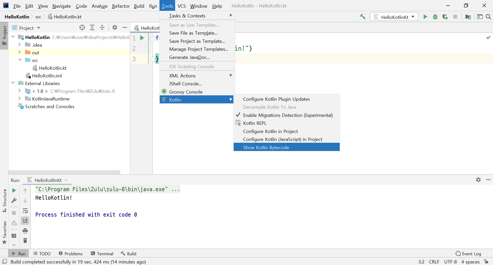Open the XML Actions submenu
The image size is (493, 265).
197,76
